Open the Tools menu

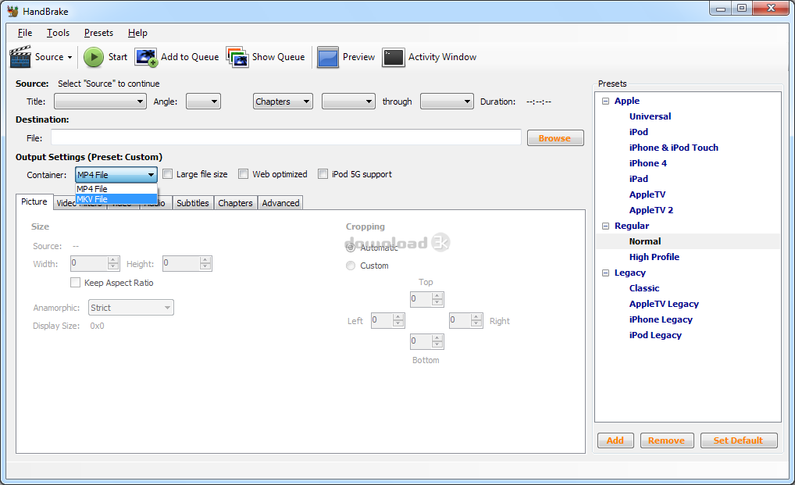pos(58,33)
